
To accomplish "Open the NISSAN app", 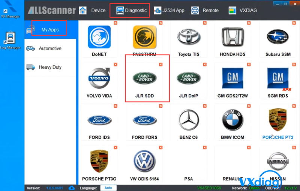I will 278,161.
